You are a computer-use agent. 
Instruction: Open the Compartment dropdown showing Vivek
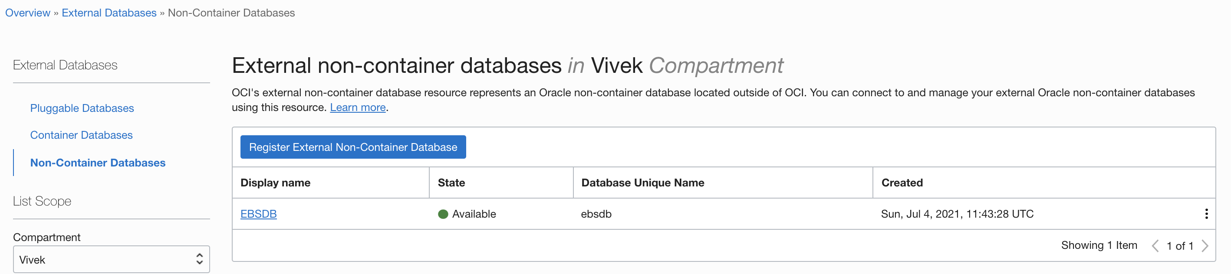click(112, 259)
